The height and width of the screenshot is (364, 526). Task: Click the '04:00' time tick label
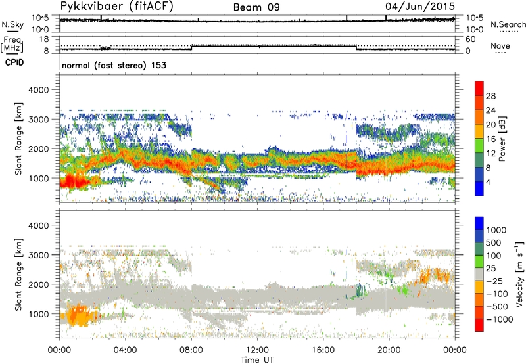pos(126,350)
